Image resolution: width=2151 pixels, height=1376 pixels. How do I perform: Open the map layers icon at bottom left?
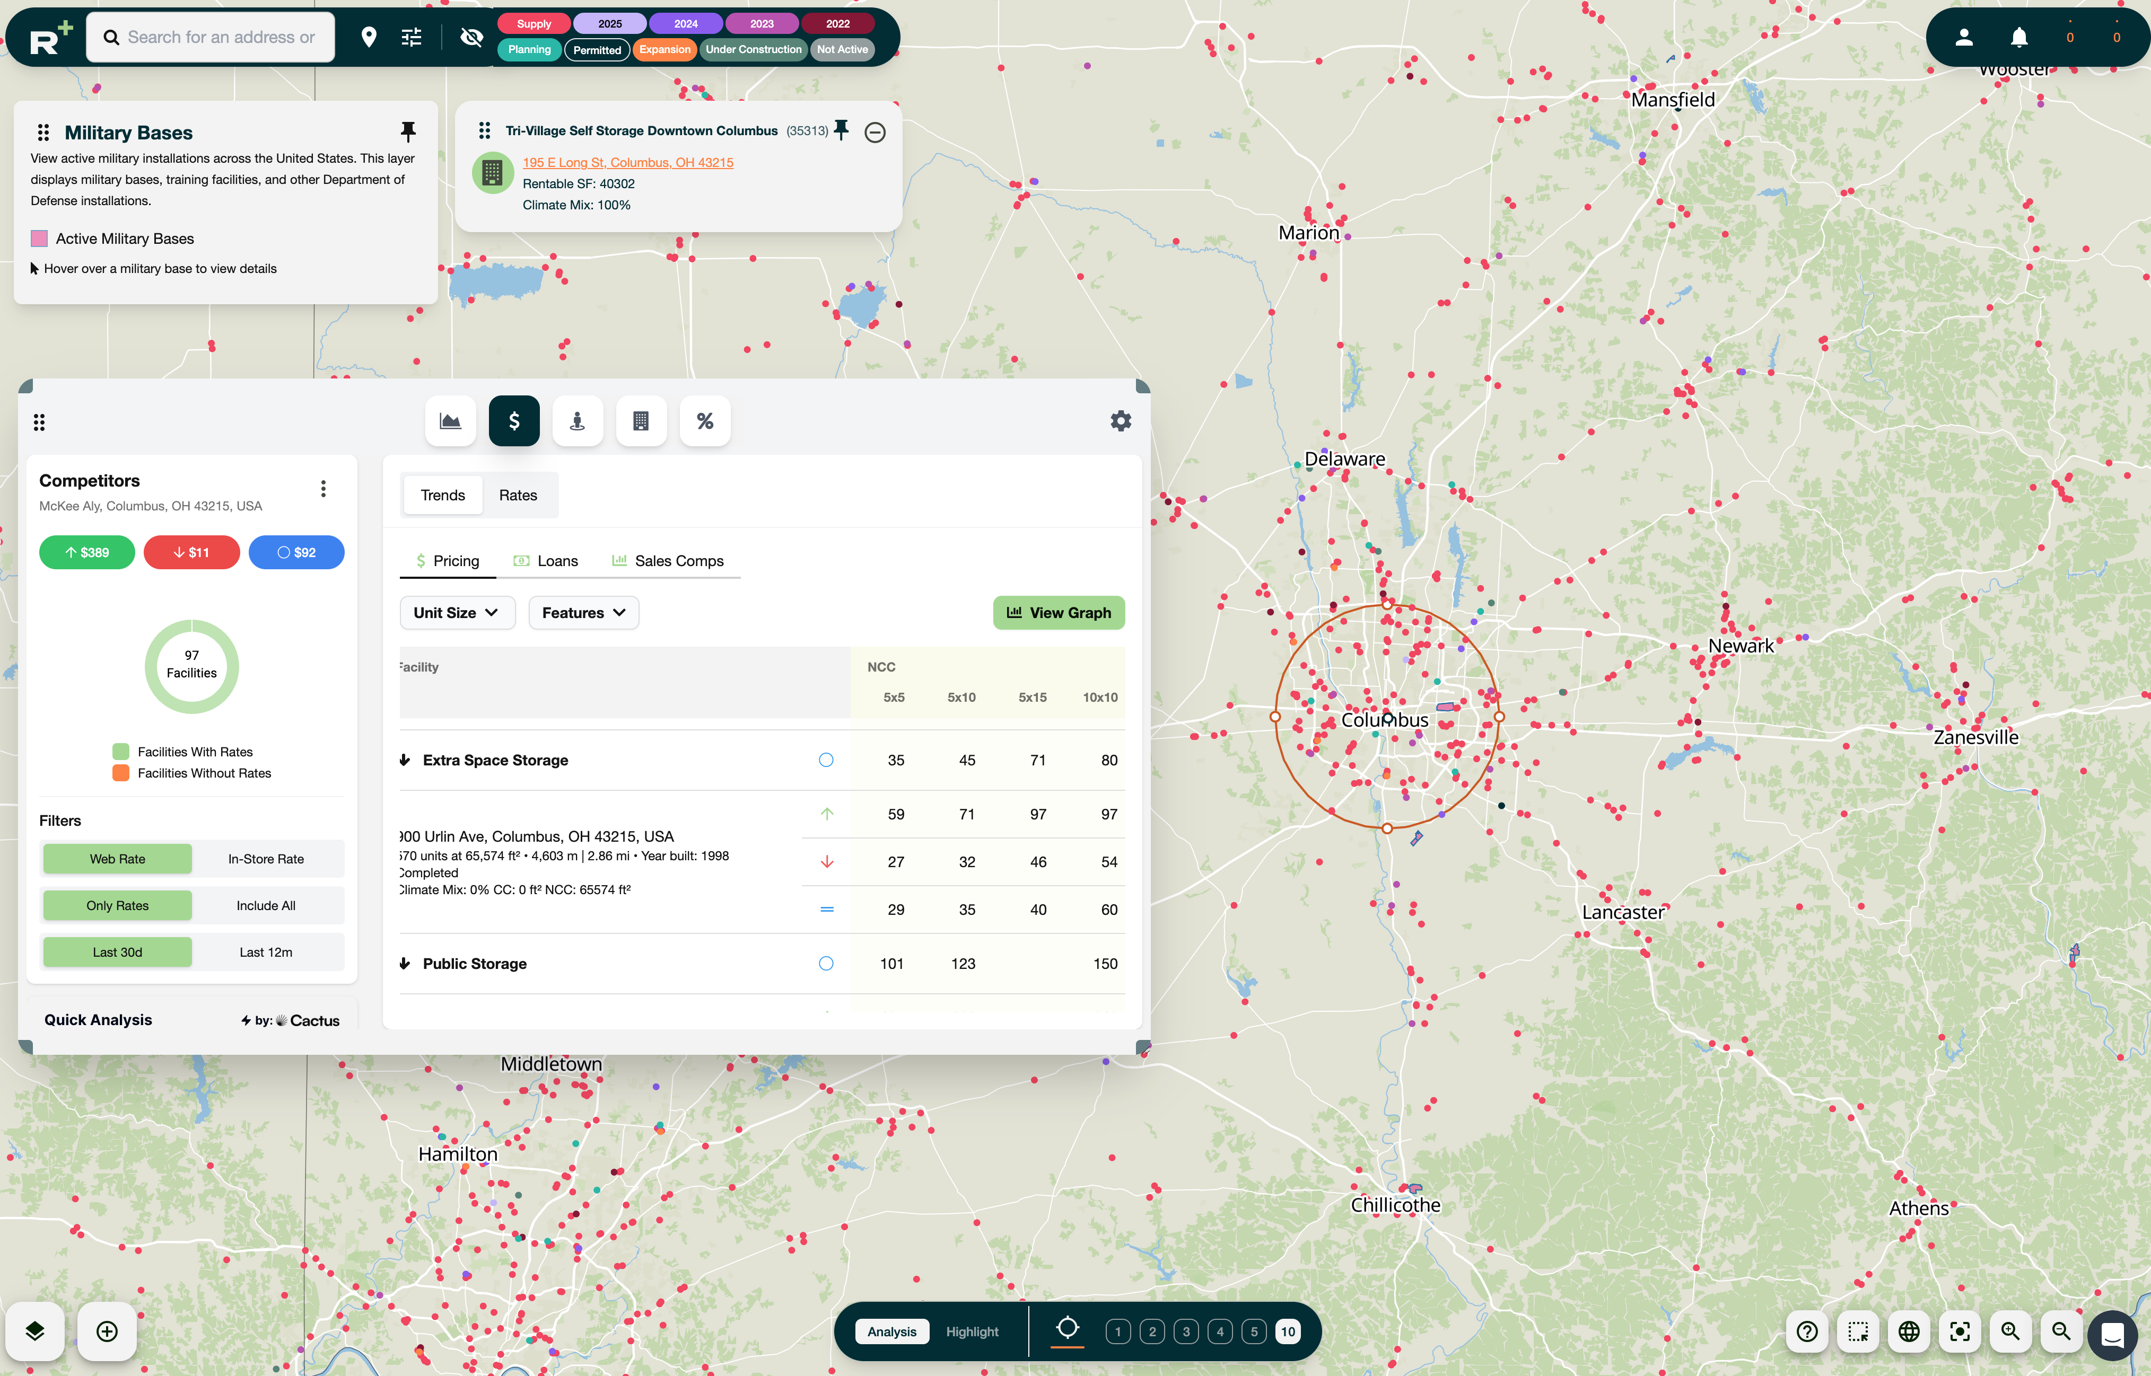(x=34, y=1330)
